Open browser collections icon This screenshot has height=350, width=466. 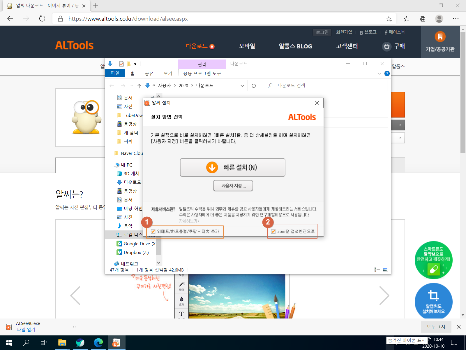423,19
